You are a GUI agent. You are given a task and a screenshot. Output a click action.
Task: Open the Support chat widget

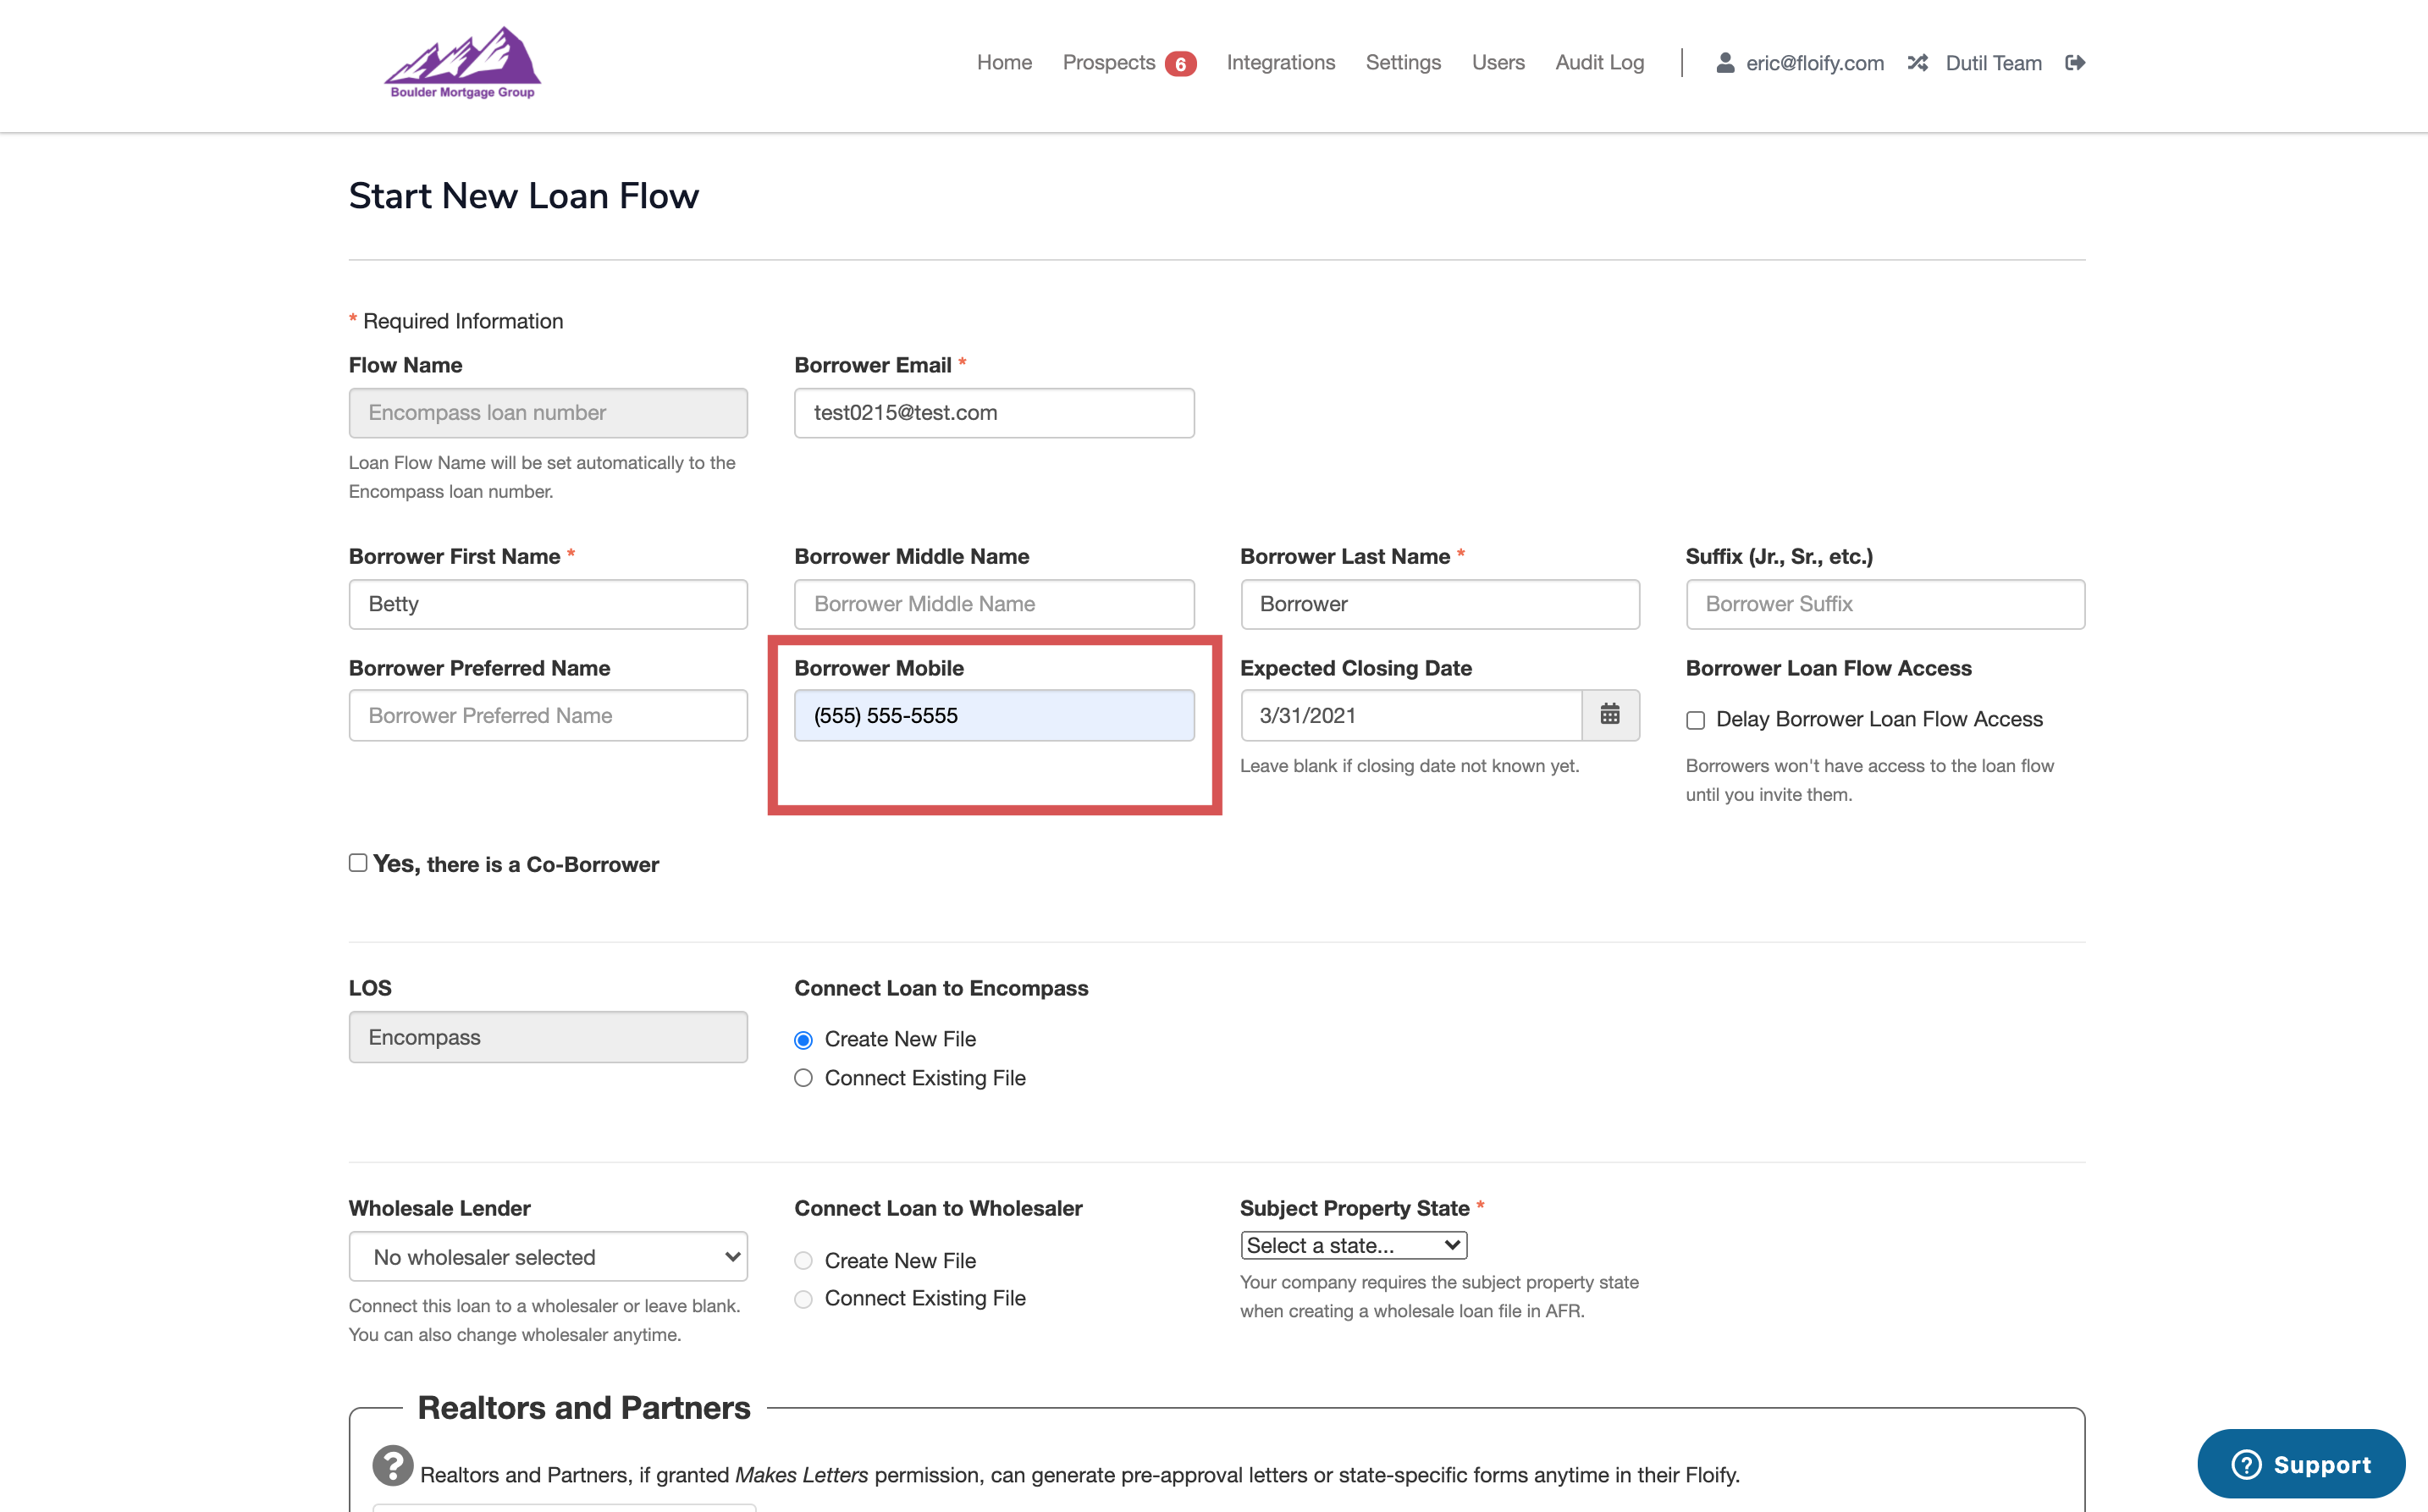2300,1464
